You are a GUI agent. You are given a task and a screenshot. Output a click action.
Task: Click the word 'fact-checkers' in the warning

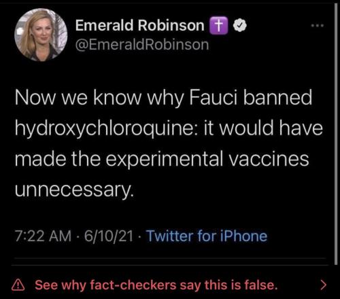coord(133,285)
